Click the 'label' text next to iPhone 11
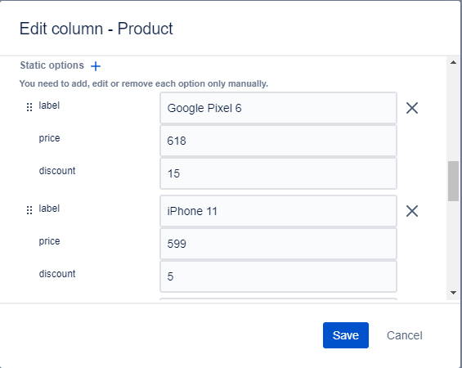This screenshot has height=368, width=462. [49, 209]
